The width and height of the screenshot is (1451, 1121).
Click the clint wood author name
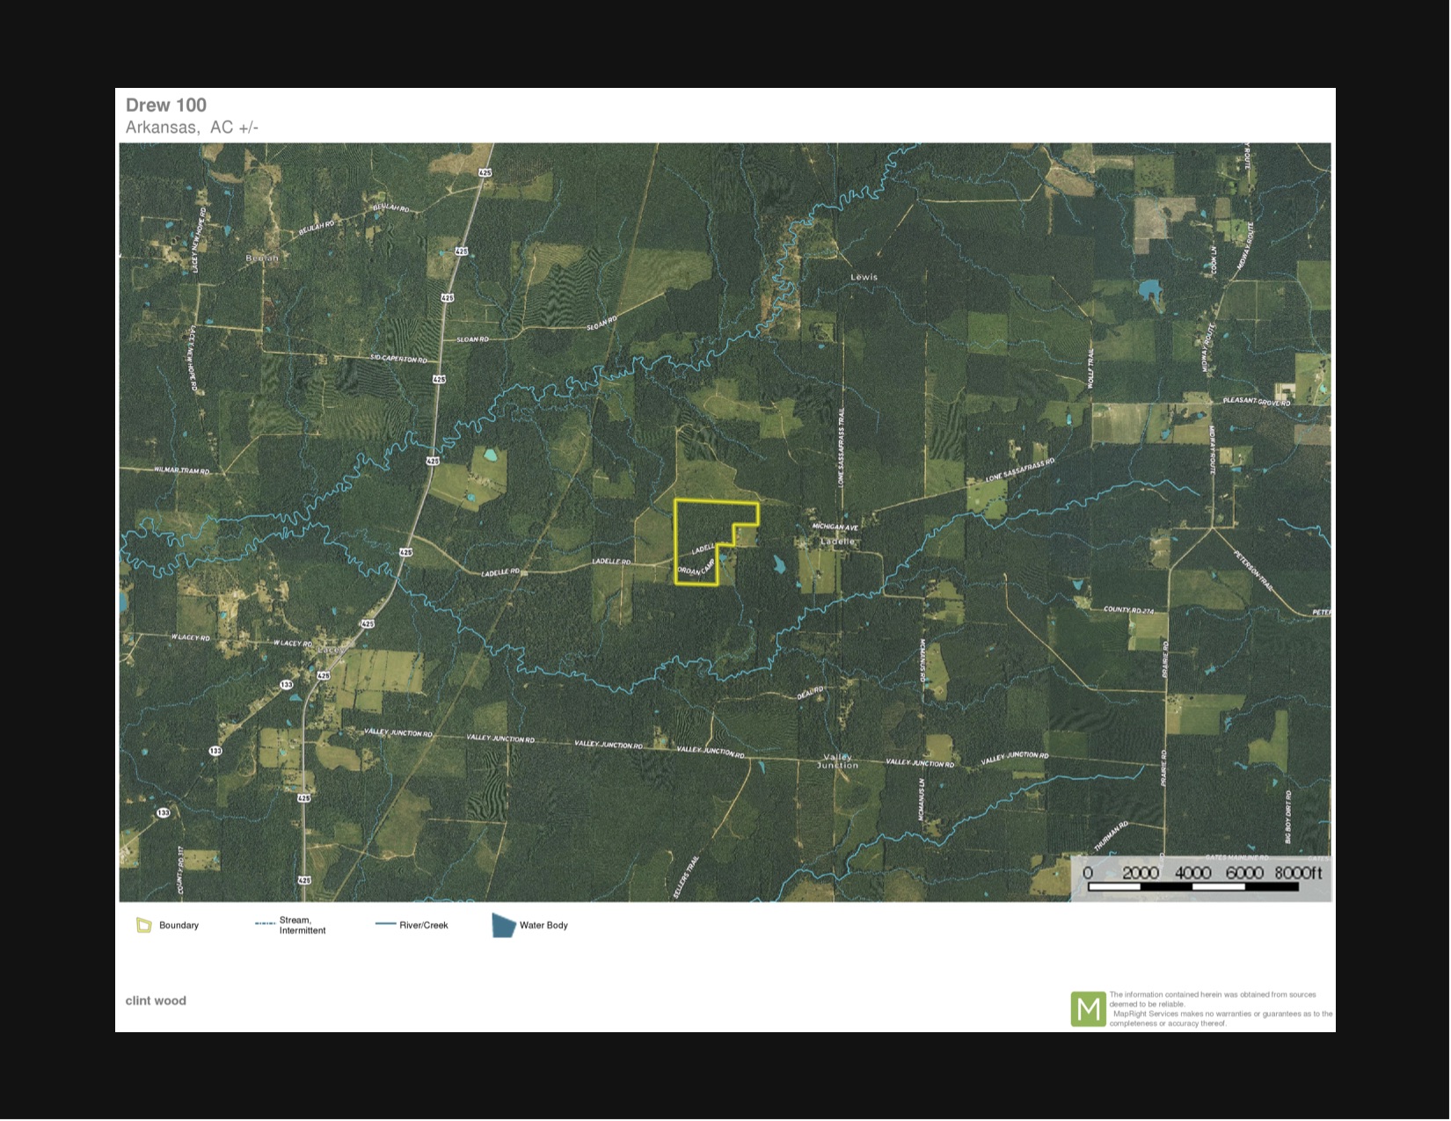point(156,1001)
